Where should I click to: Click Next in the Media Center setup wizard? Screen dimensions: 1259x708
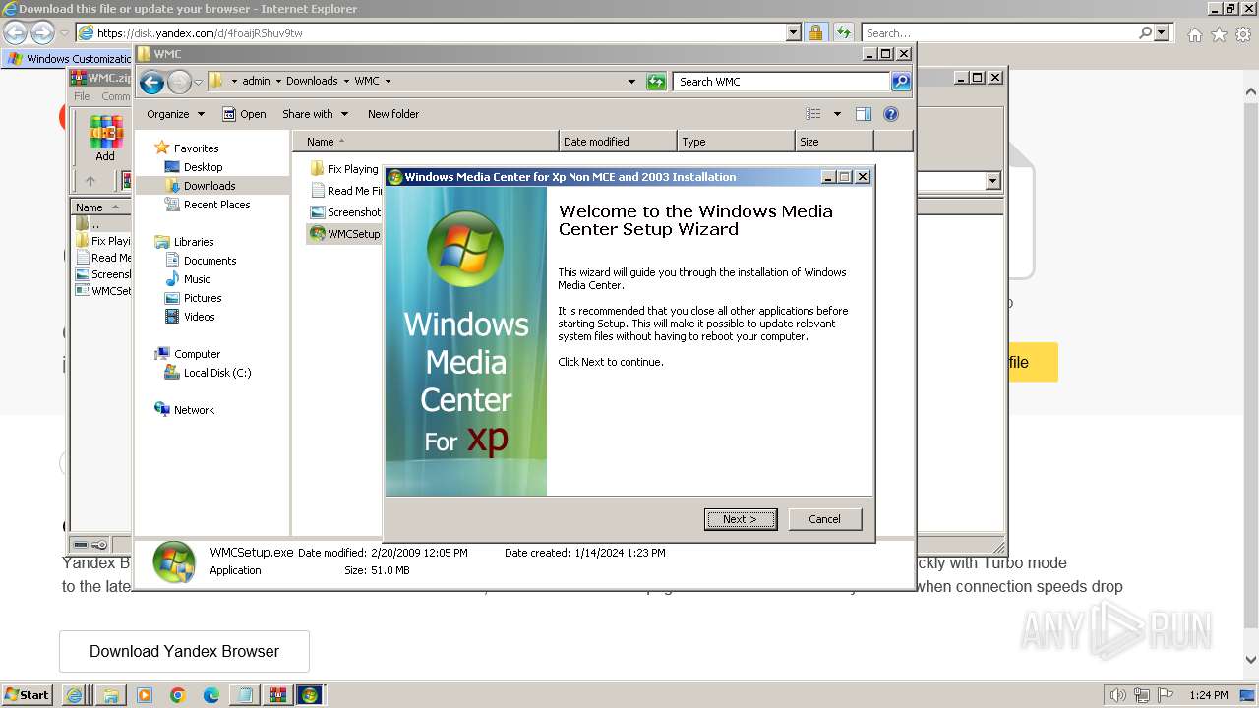[x=741, y=519]
